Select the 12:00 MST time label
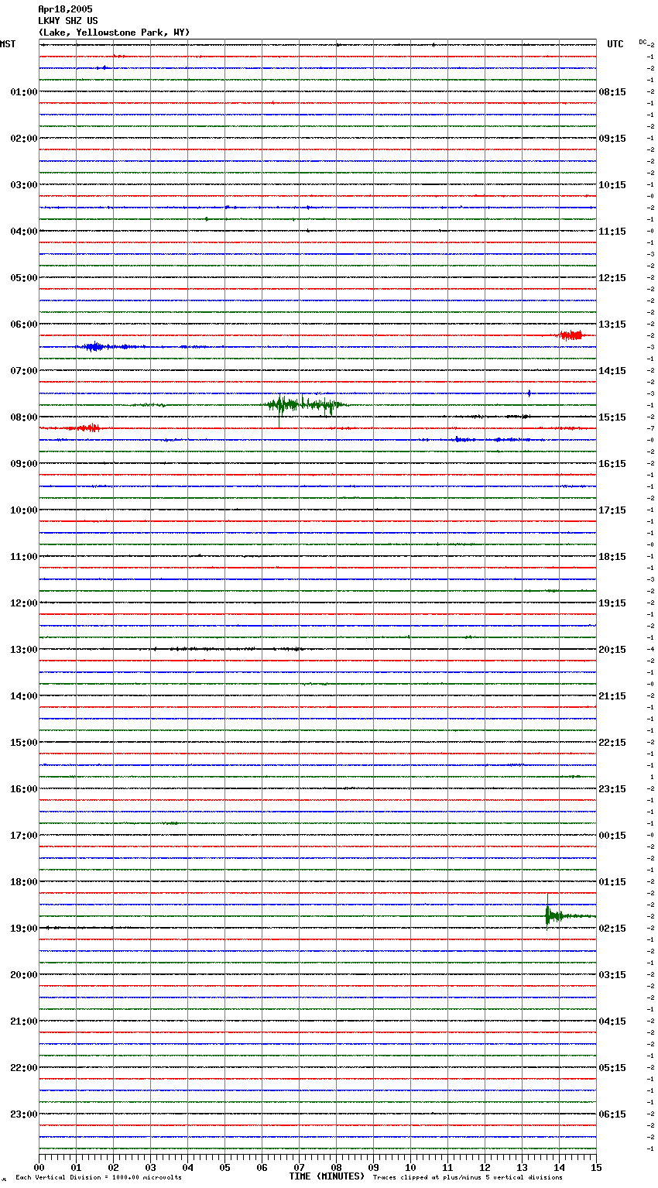The height and width of the screenshot is (1188, 658). click(23, 603)
